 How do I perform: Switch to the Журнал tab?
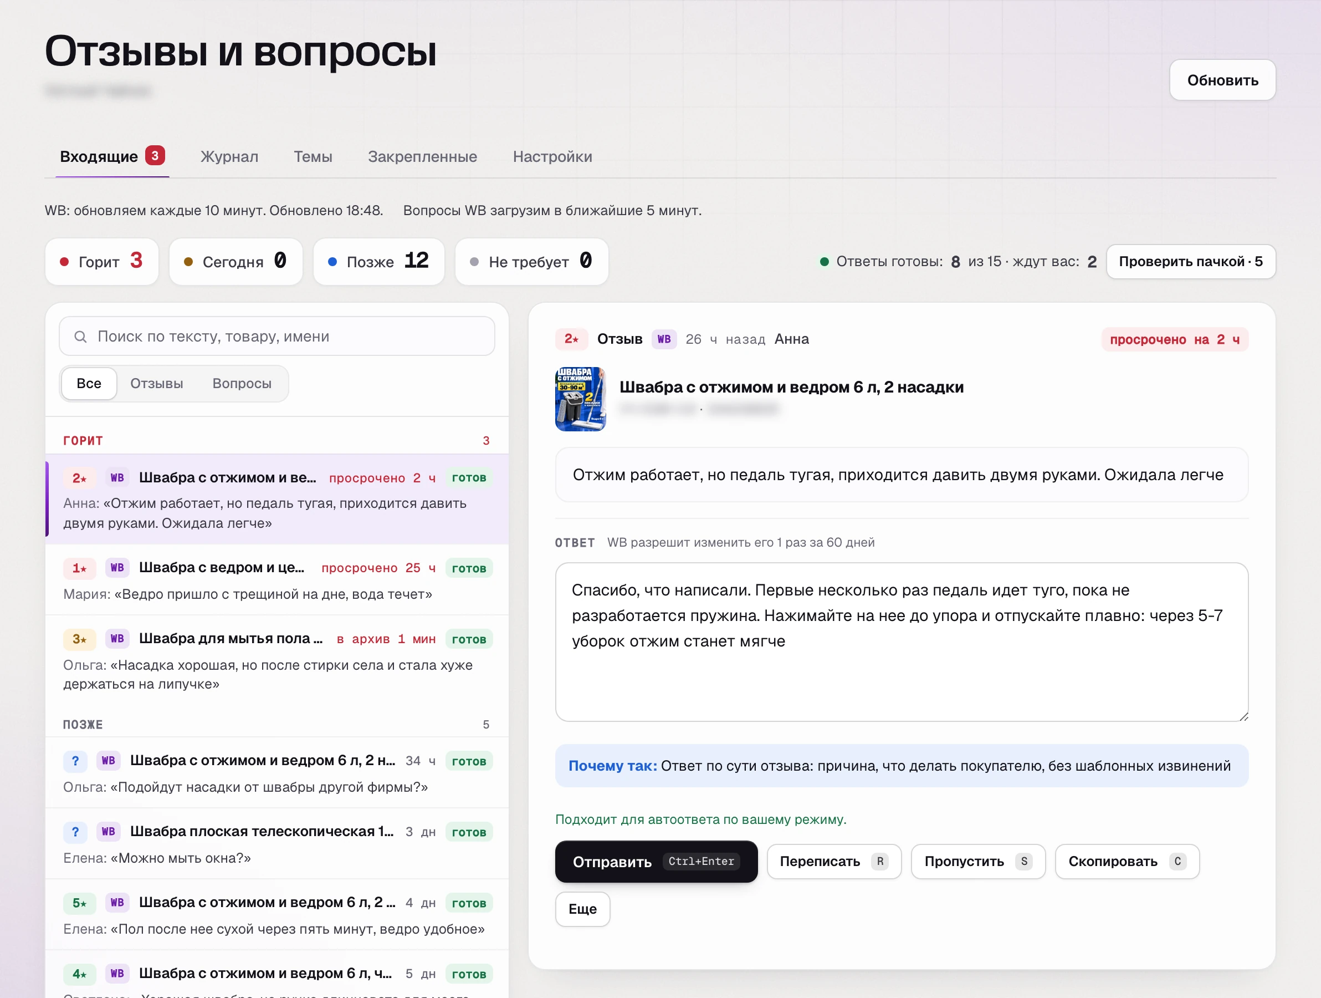pos(229,156)
